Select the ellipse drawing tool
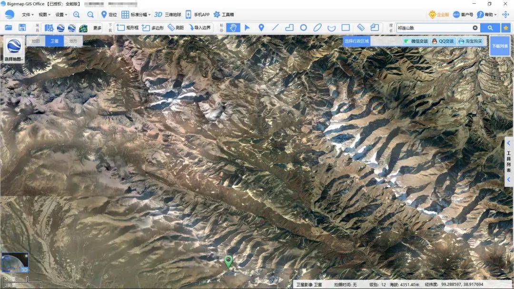 317,28
